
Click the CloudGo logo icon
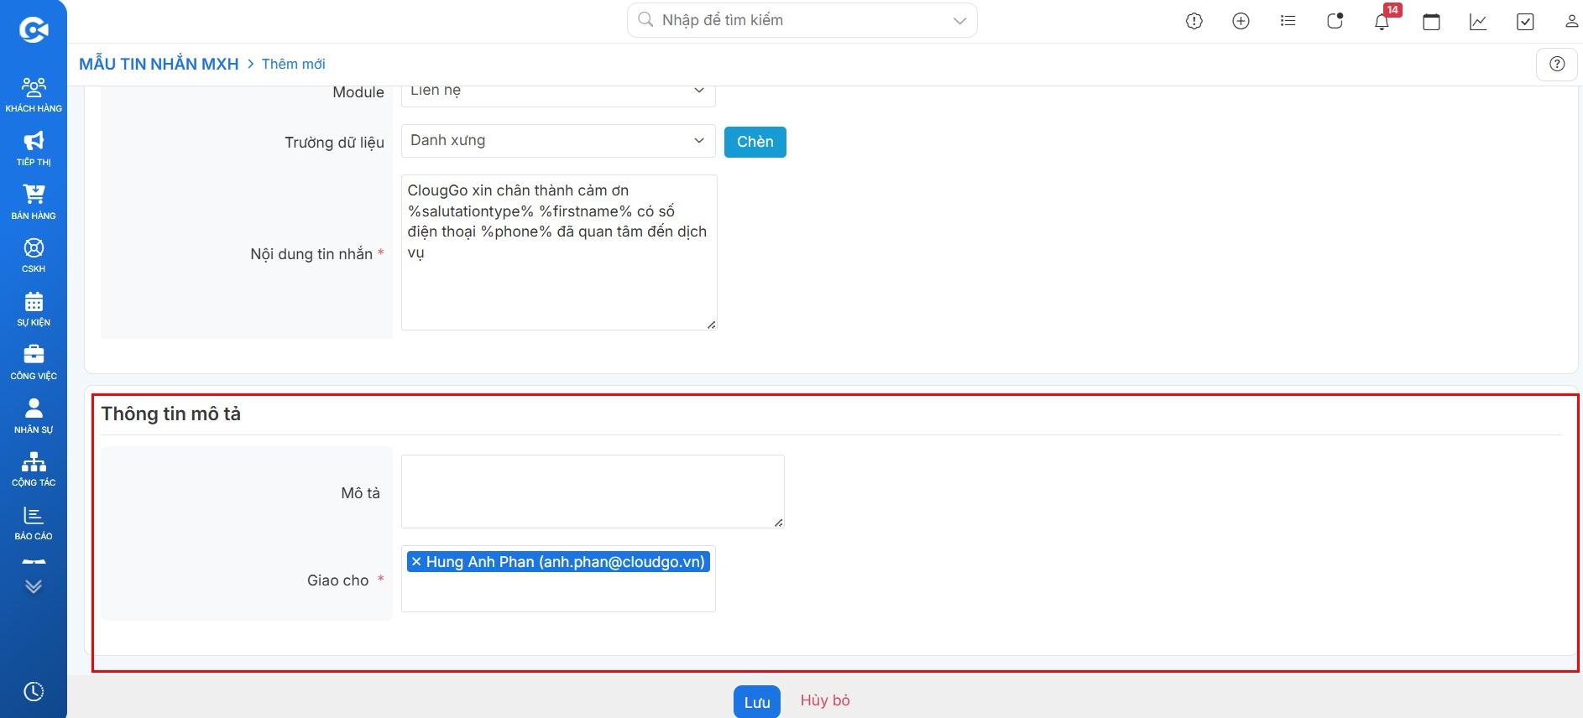pyautogui.click(x=34, y=30)
